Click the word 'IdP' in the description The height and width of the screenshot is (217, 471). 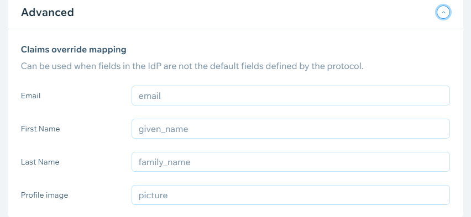click(x=154, y=66)
